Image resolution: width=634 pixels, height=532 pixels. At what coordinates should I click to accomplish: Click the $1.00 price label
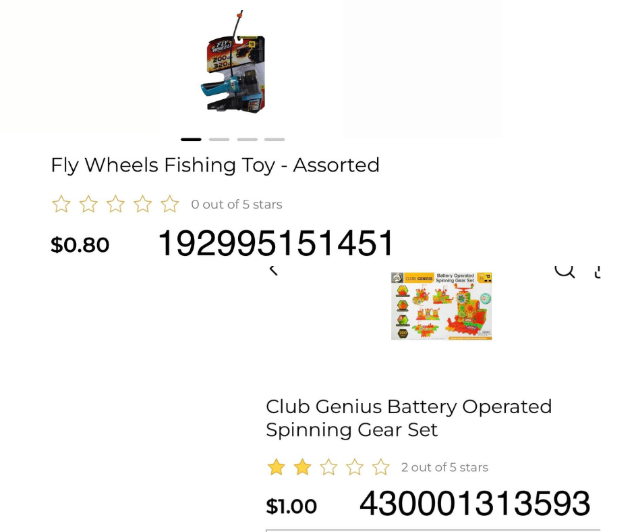[x=291, y=506]
